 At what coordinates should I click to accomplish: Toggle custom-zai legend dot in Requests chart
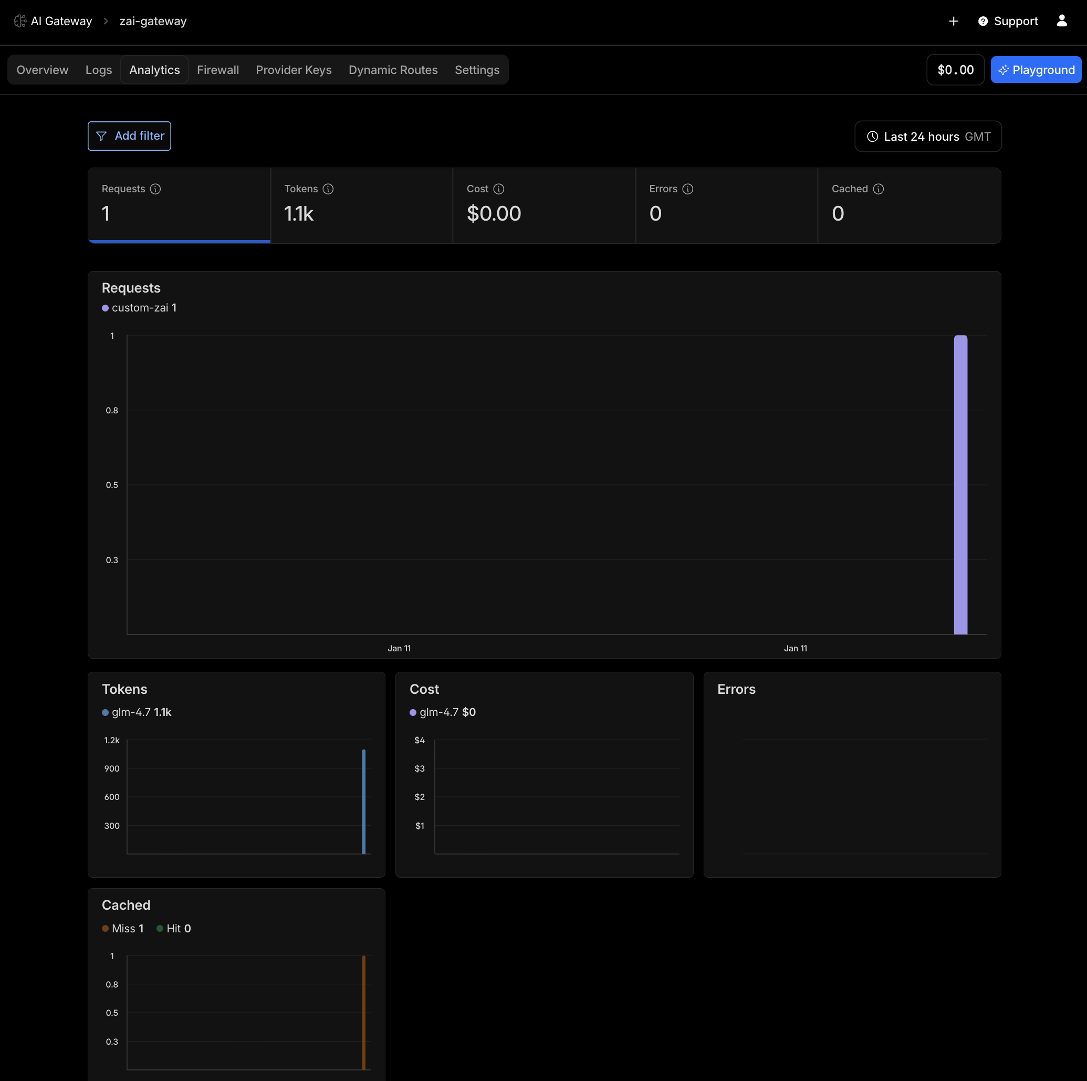tap(105, 308)
